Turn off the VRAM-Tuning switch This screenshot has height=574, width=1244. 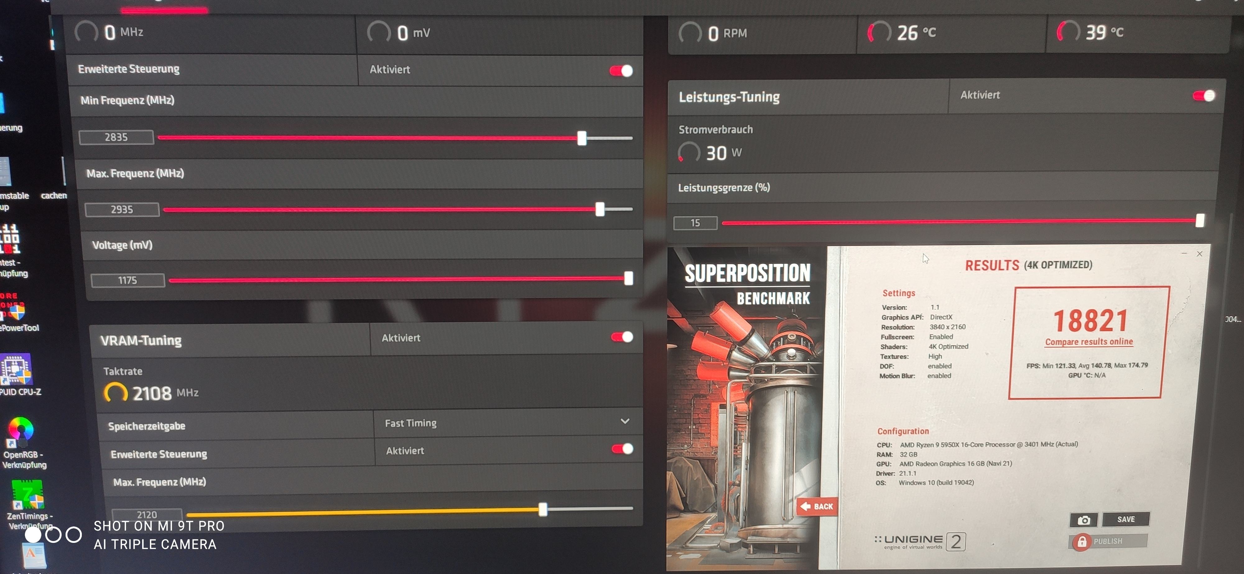(622, 337)
